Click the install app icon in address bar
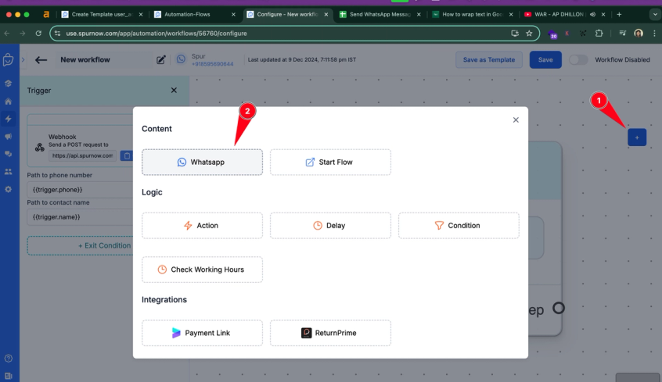 point(515,34)
